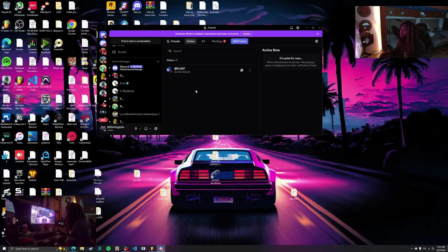Open Spotify from the taskbar
448x252 pixels.
pyautogui.click(x=108, y=248)
